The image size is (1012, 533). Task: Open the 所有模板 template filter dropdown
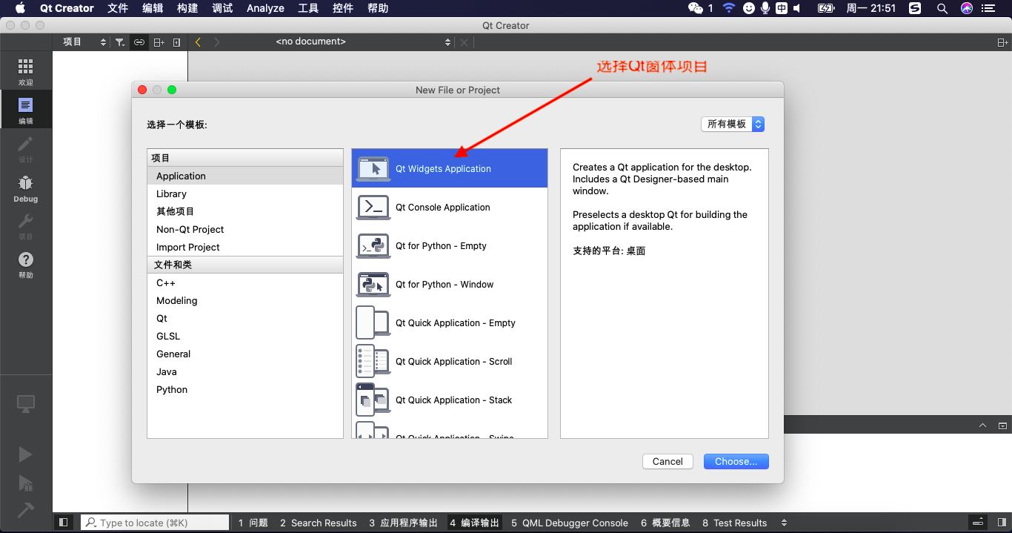733,124
